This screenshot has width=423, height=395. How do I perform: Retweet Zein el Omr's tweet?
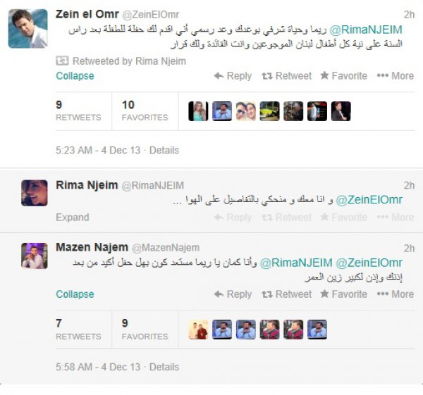point(286,76)
